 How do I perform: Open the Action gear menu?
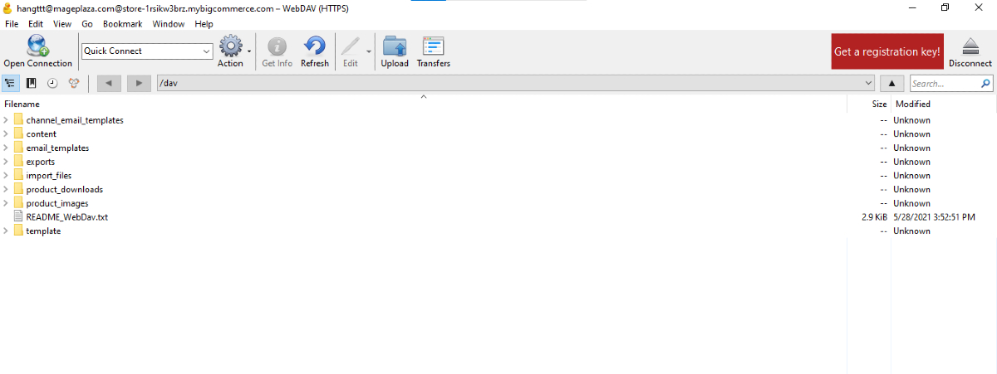(231, 46)
